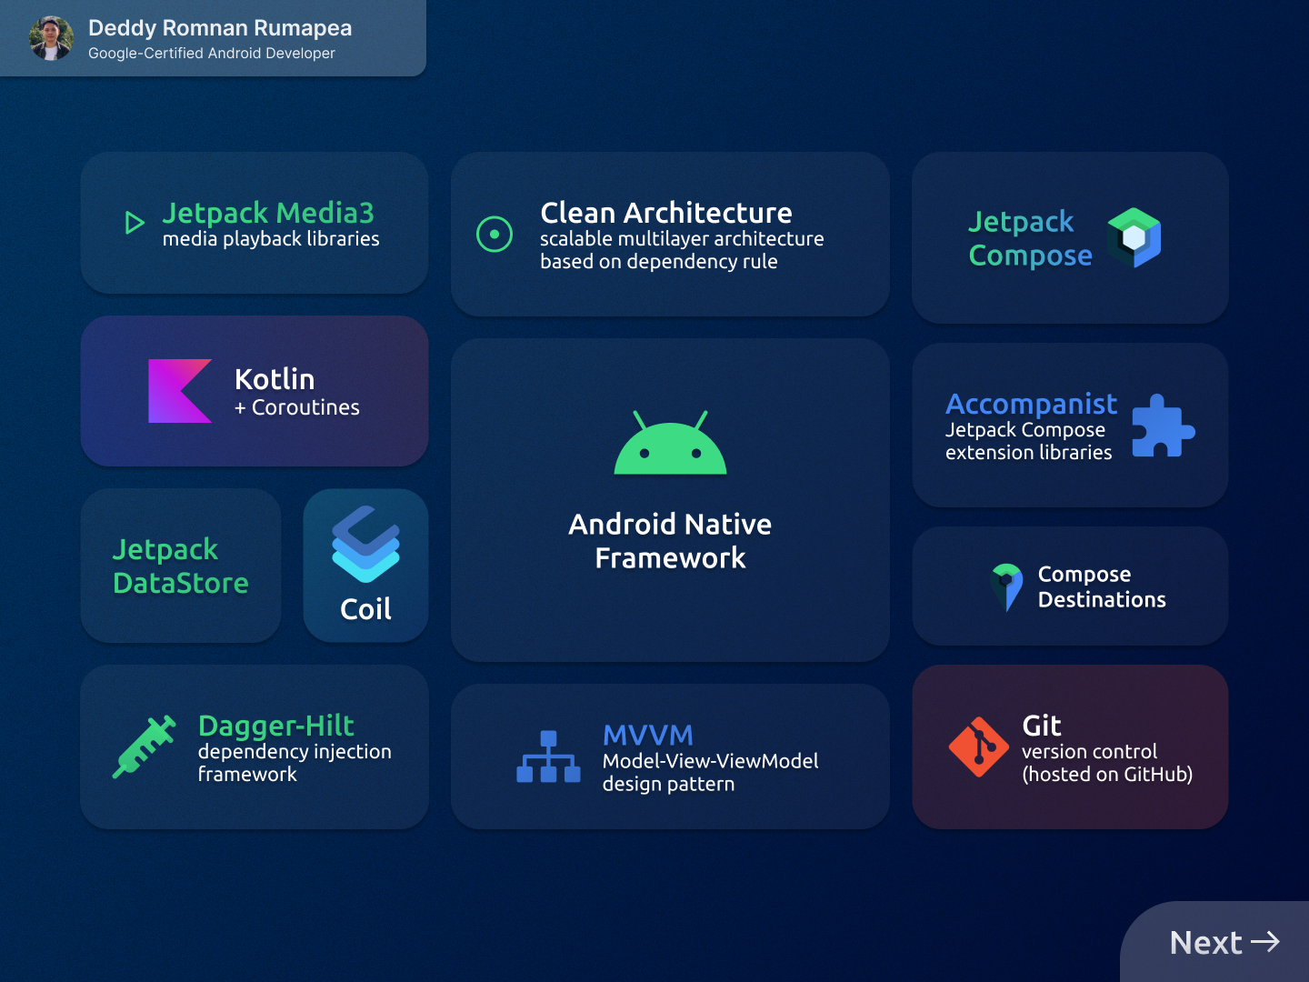Click the 'Jetpack Compose extension libraries' text
This screenshot has height=982, width=1309.
pyautogui.click(x=1028, y=441)
